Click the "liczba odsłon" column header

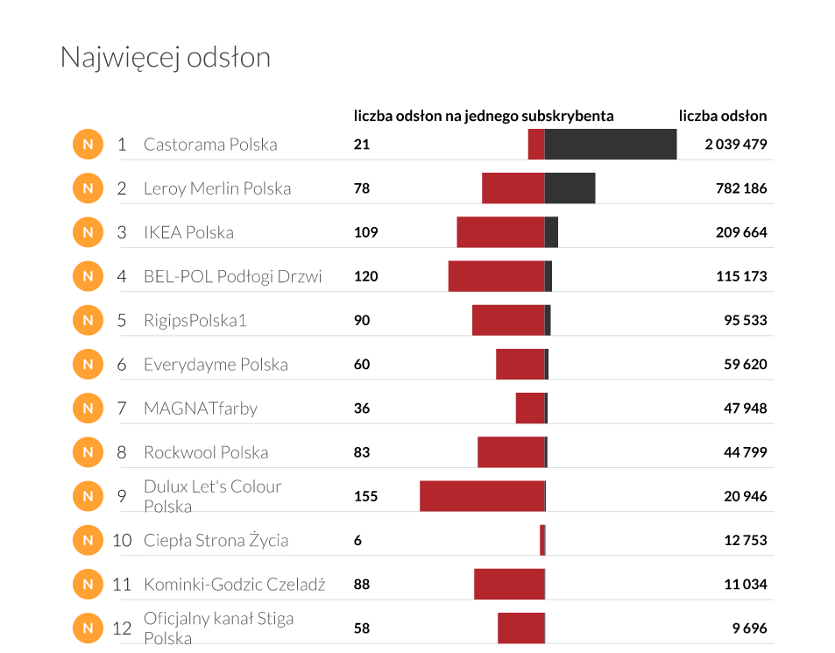click(723, 116)
